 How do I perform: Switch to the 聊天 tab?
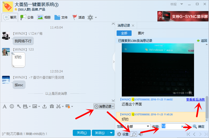(10, 17)
